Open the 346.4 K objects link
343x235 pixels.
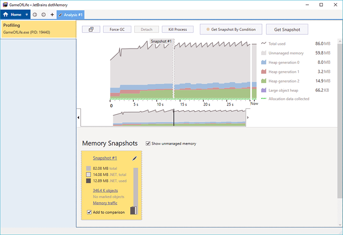(x=105, y=190)
